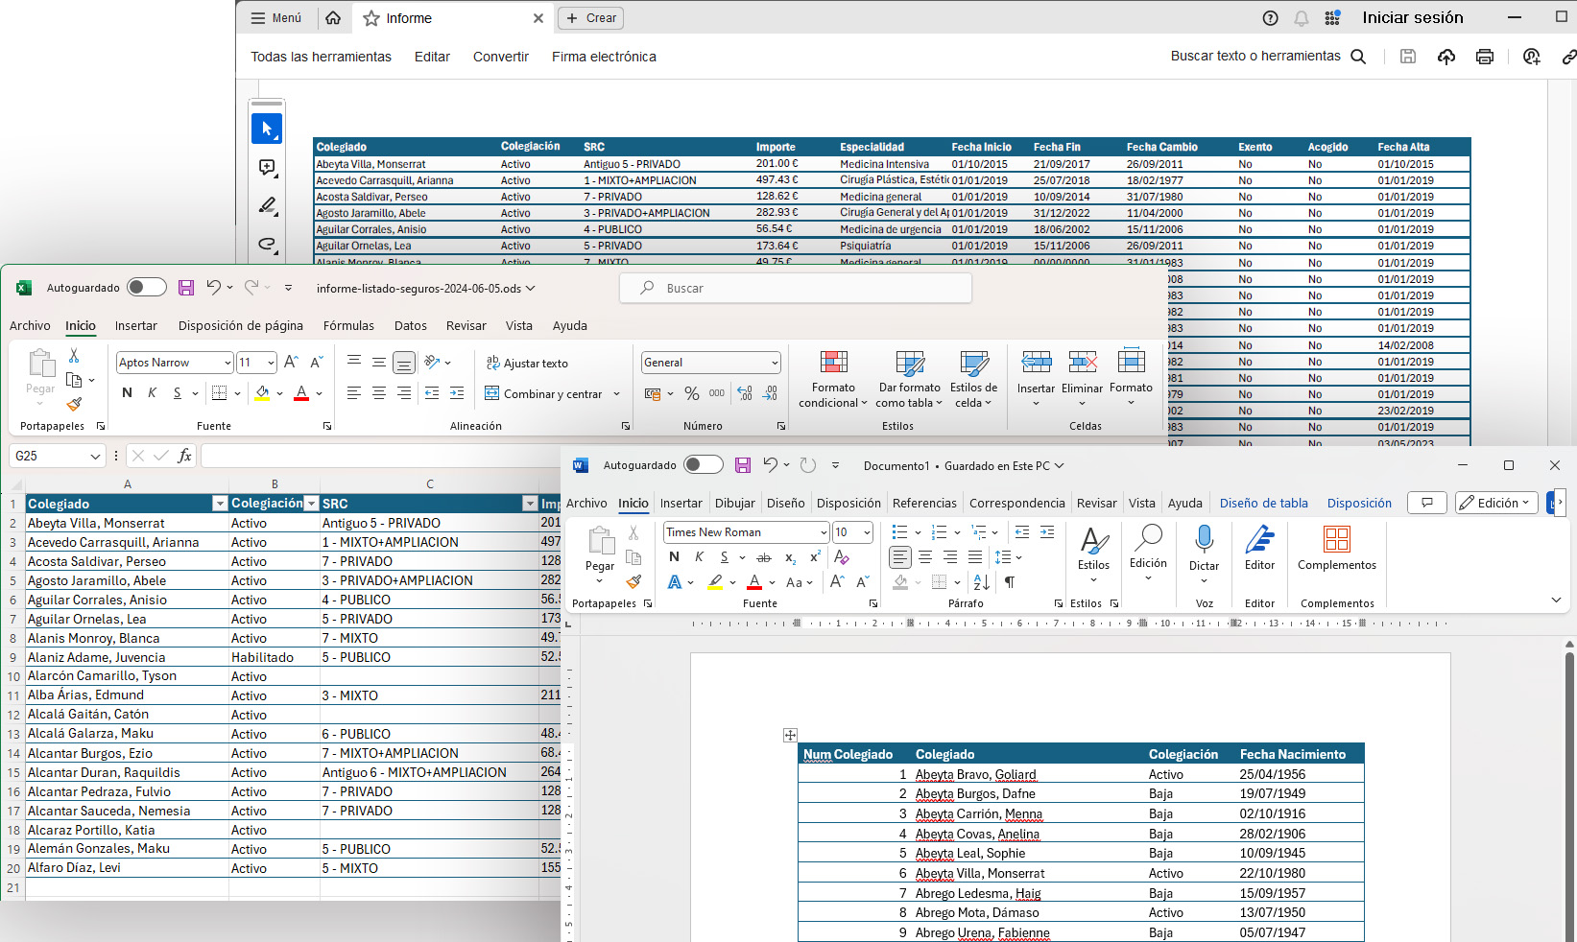The image size is (1577, 942).
Task: Click the format painter icon in Word
Action: click(x=633, y=581)
